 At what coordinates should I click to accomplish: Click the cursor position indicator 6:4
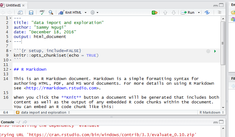(6, 112)
